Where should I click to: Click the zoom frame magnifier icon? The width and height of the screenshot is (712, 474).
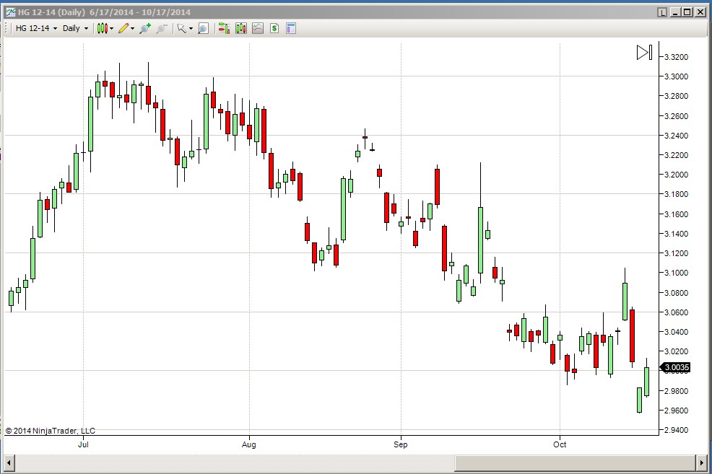coord(203,29)
